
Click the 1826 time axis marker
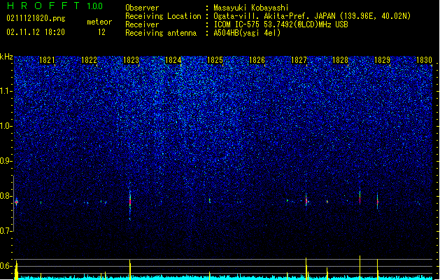pyautogui.click(x=257, y=60)
